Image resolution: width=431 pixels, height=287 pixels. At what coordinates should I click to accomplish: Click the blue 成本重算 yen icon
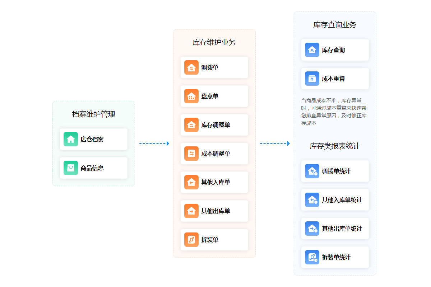click(x=312, y=79)
